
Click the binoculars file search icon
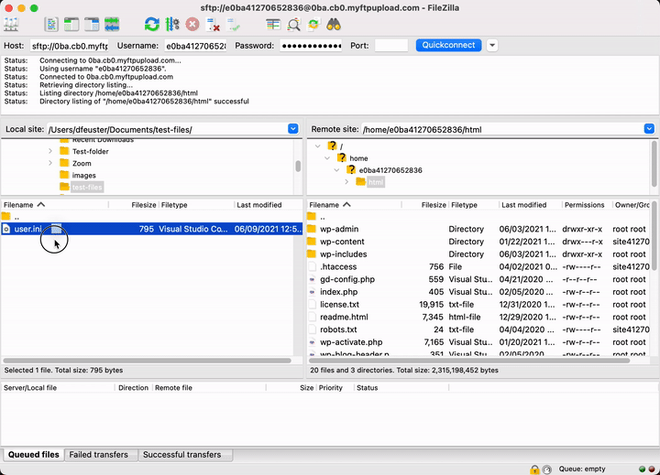pyautogui.click(x=335, y=25)
